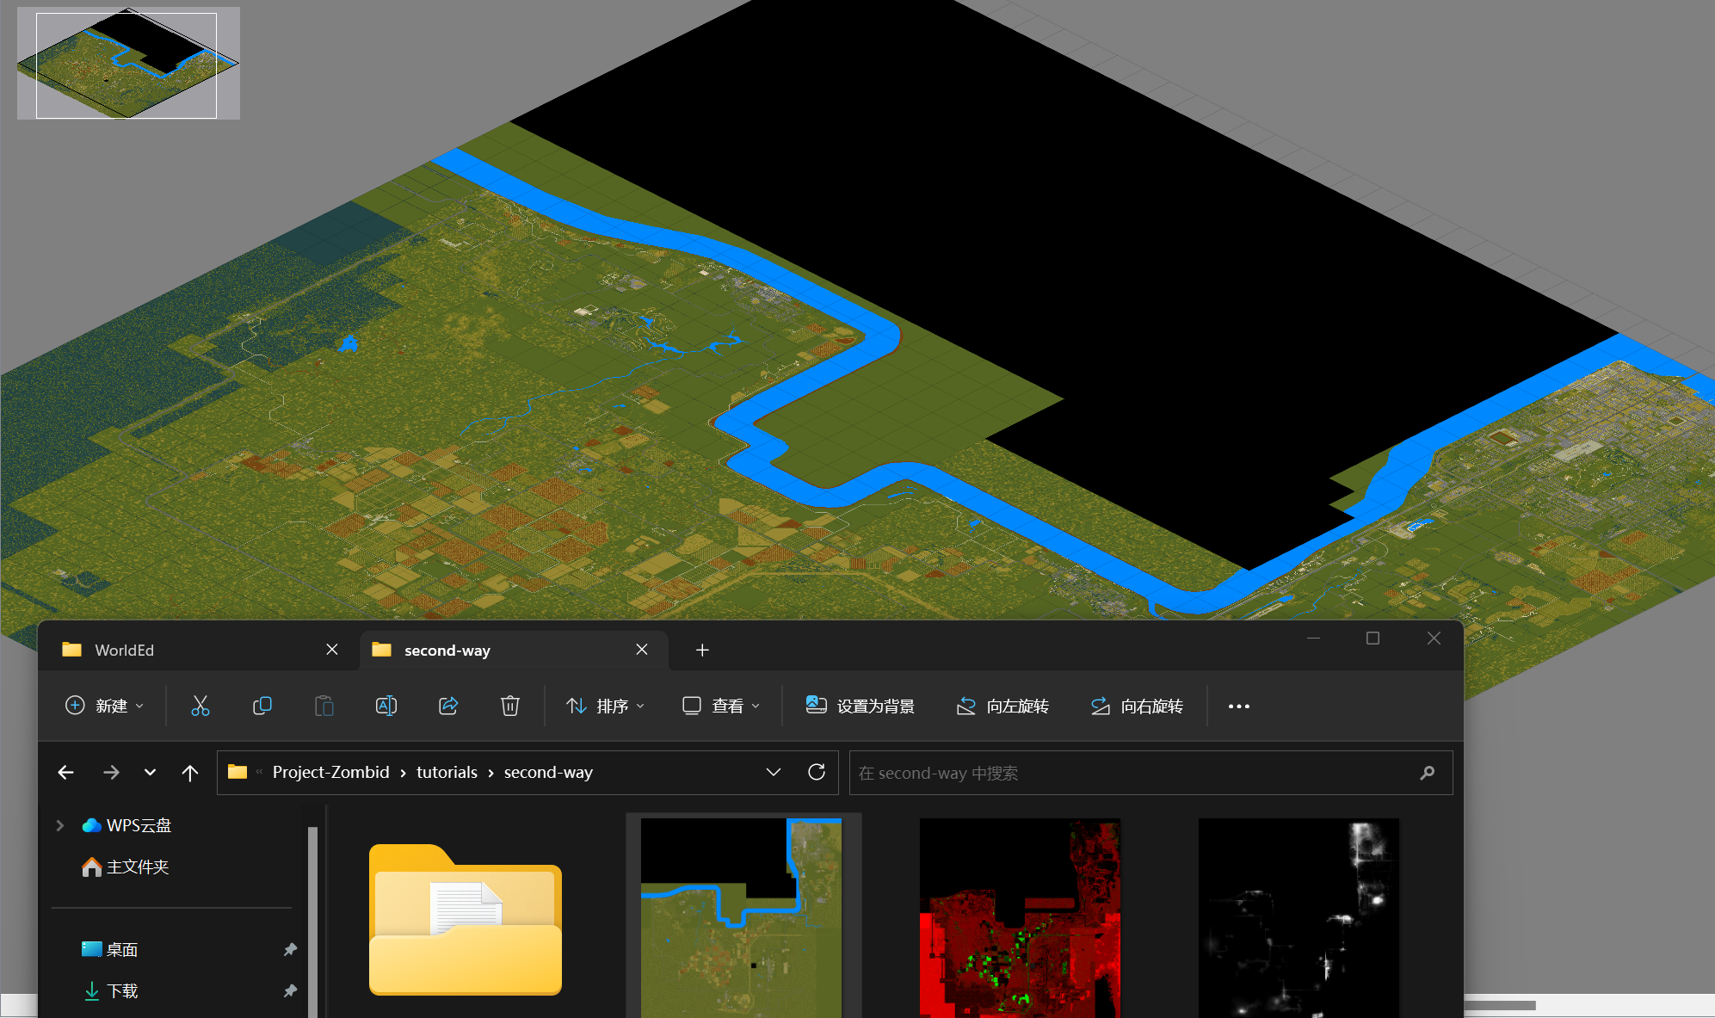Maximize the File Explorer window
The image size is (1715, 1018).
(x=1373, y=638)
